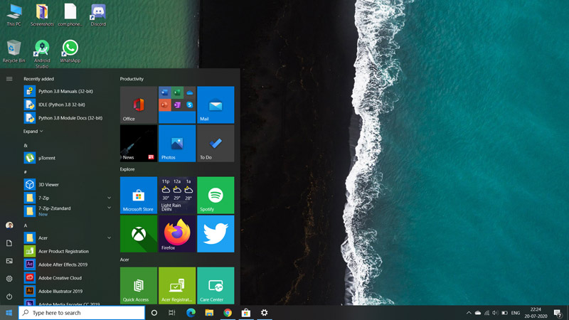Viewport: 569px width, 320px height.
Task: Launch Adobe Illustrator 2019
Action: tap(68, 291)
